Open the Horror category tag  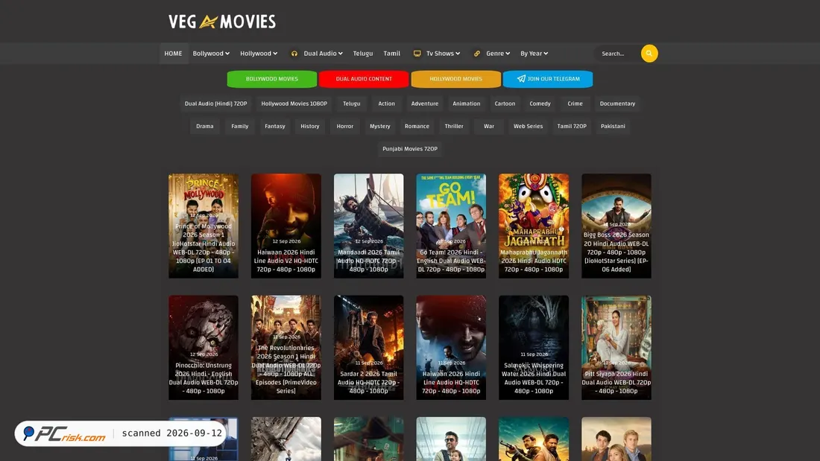point(344,126)
